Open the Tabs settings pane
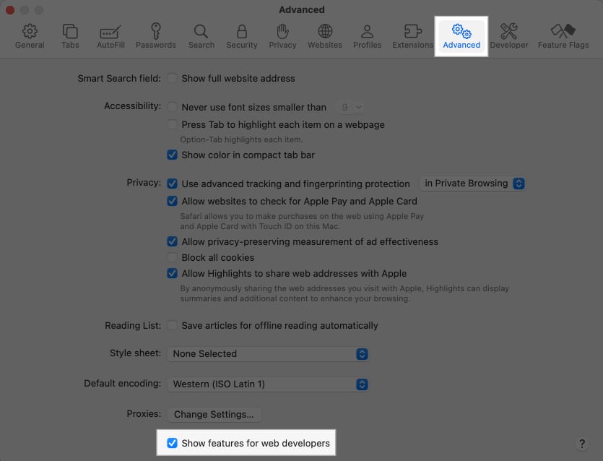This screenshot has width=603, height=461. [70, 37]
